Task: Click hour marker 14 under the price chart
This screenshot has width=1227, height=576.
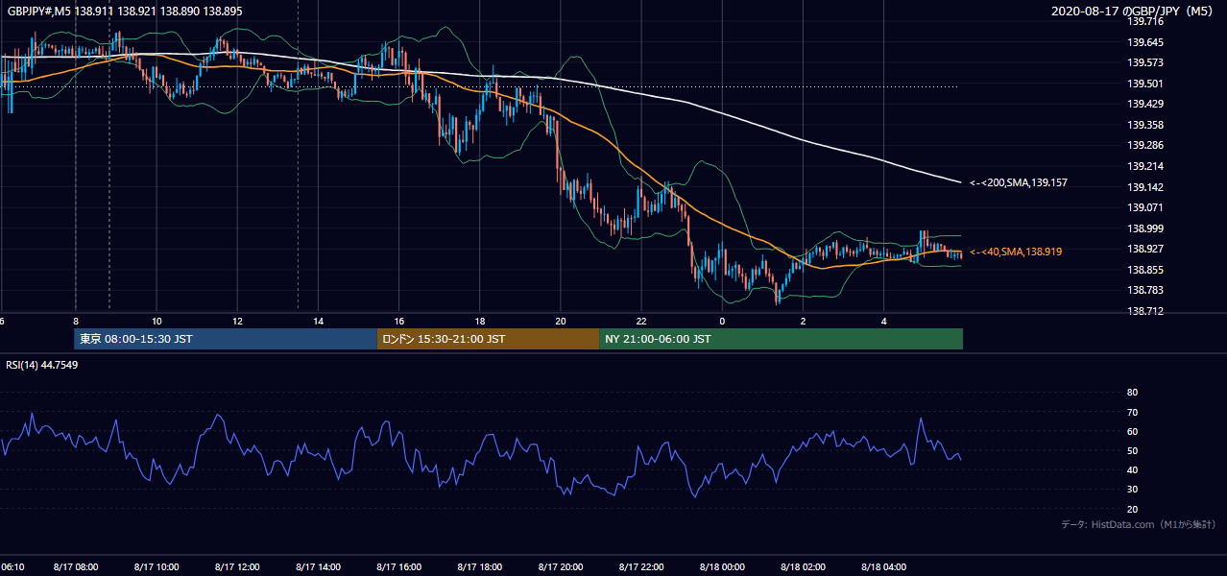Action: (x=318, y=322)
